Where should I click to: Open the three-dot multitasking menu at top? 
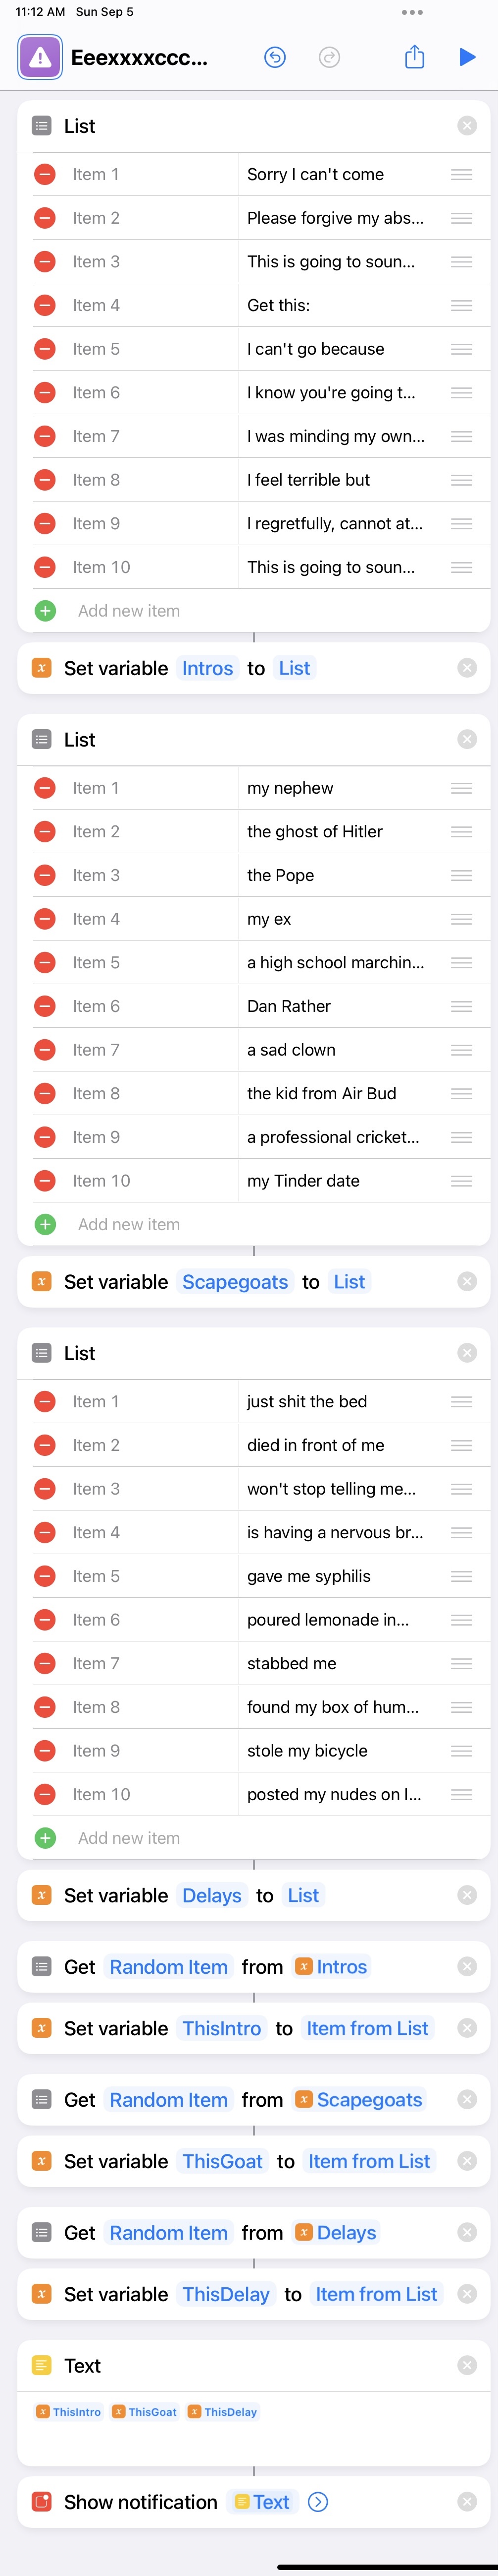pos(412,12)
